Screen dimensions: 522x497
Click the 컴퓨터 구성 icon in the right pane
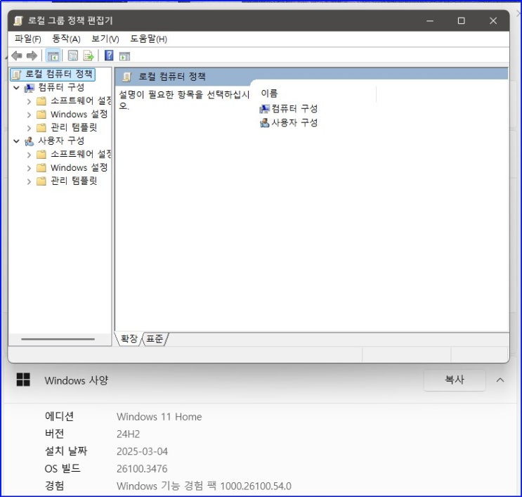coord(264,108)
